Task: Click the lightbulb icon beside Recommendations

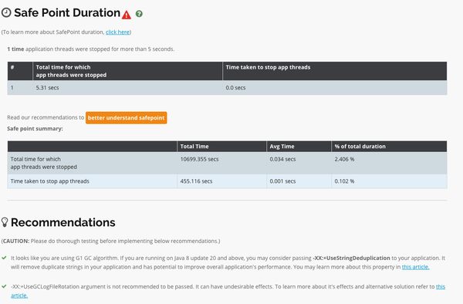Action: click(5, 222)
